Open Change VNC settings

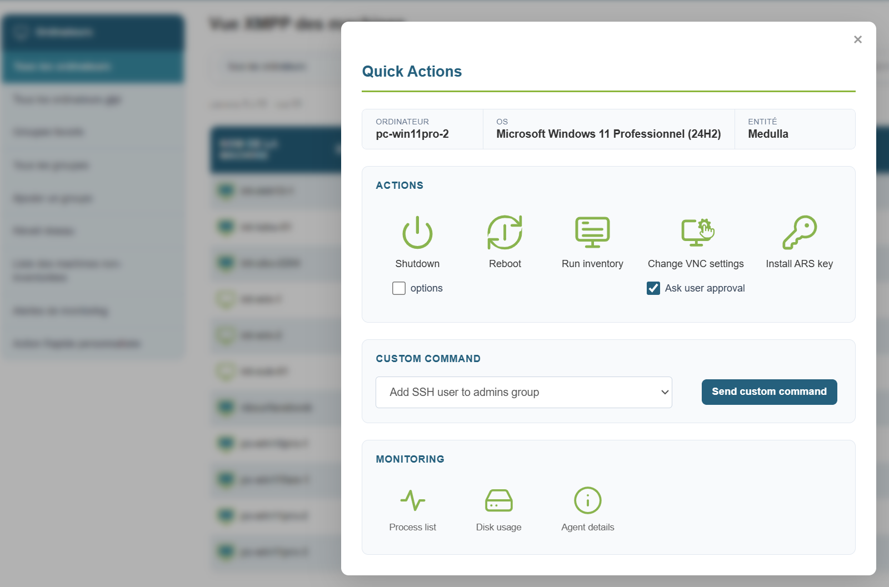point(696,232)
